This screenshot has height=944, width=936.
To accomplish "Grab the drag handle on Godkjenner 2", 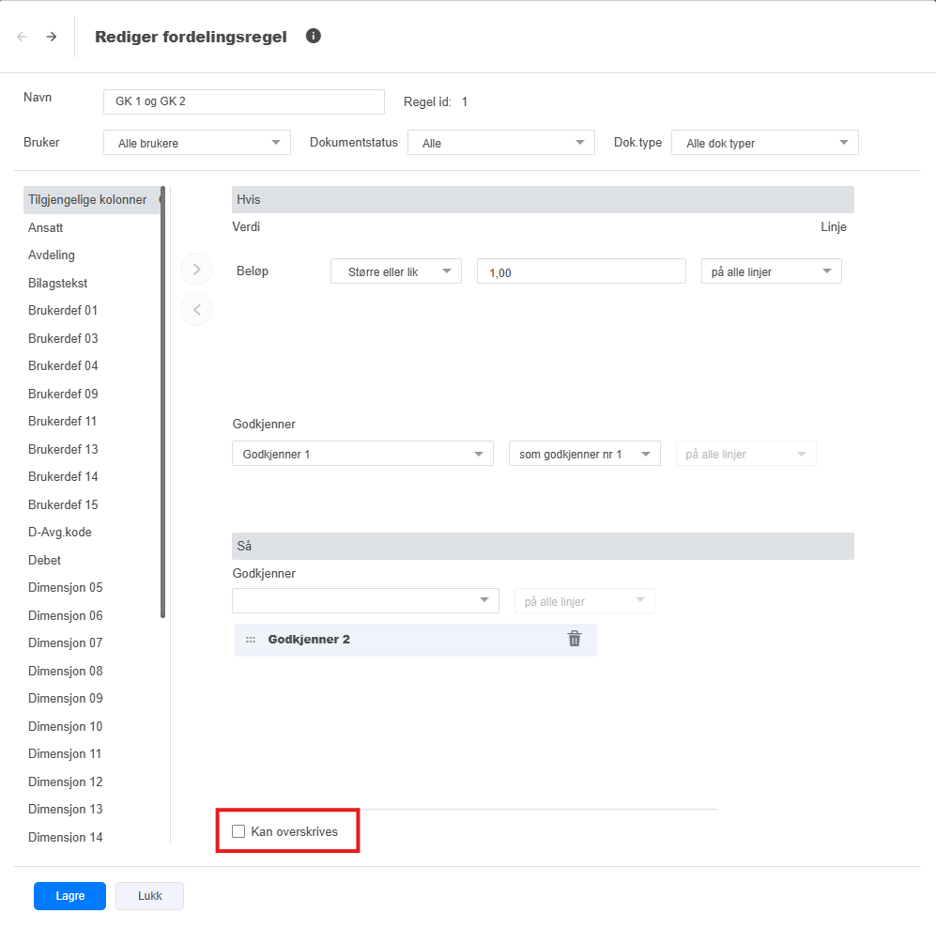I will pyautogui.click(x=251, y=640).
